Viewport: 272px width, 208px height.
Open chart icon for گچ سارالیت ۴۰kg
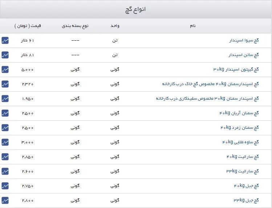tap(5, 157)
